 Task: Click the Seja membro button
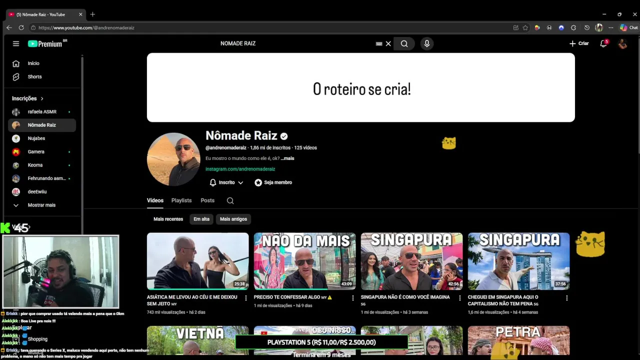click(x=273, y=182)
